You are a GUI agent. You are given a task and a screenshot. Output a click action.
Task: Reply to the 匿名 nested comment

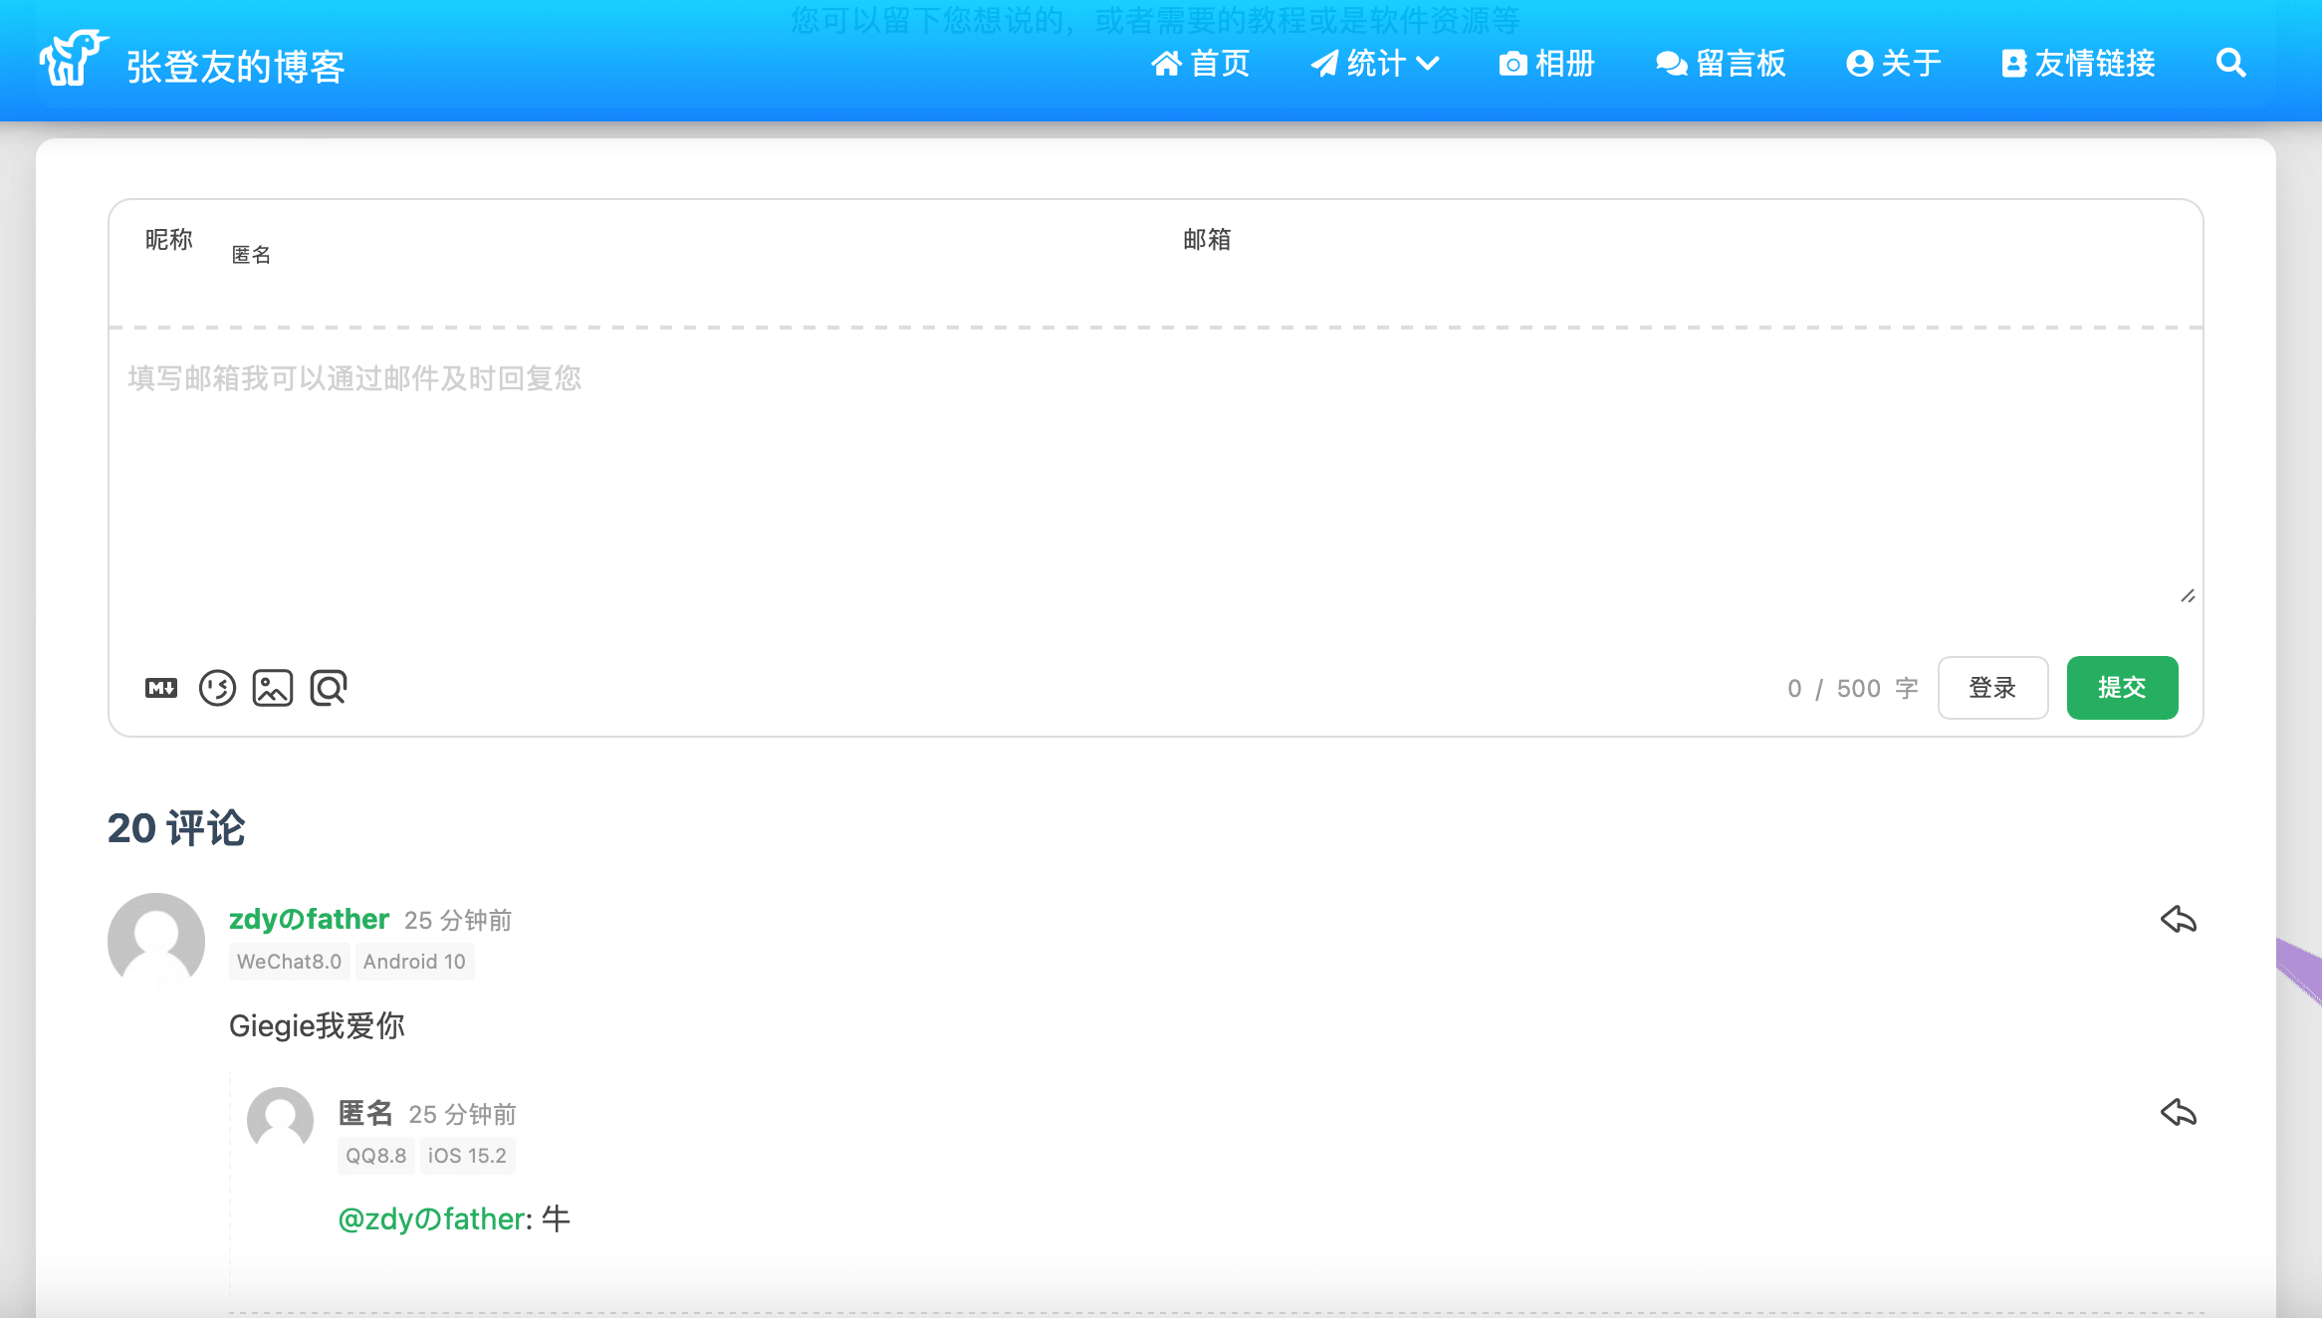2179,1112
